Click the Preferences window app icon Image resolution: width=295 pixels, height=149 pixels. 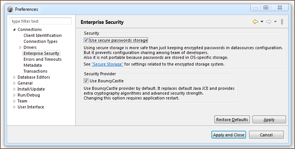(10, 9)
